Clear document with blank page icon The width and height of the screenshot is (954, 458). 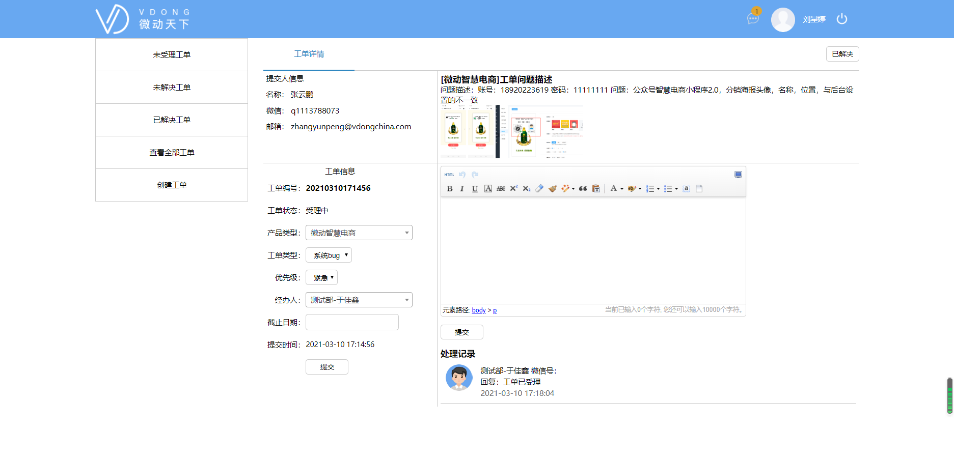tap(699, 189)
